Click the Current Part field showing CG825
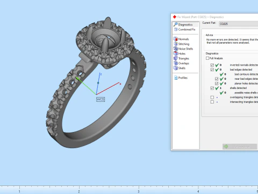 coord(239,24)
